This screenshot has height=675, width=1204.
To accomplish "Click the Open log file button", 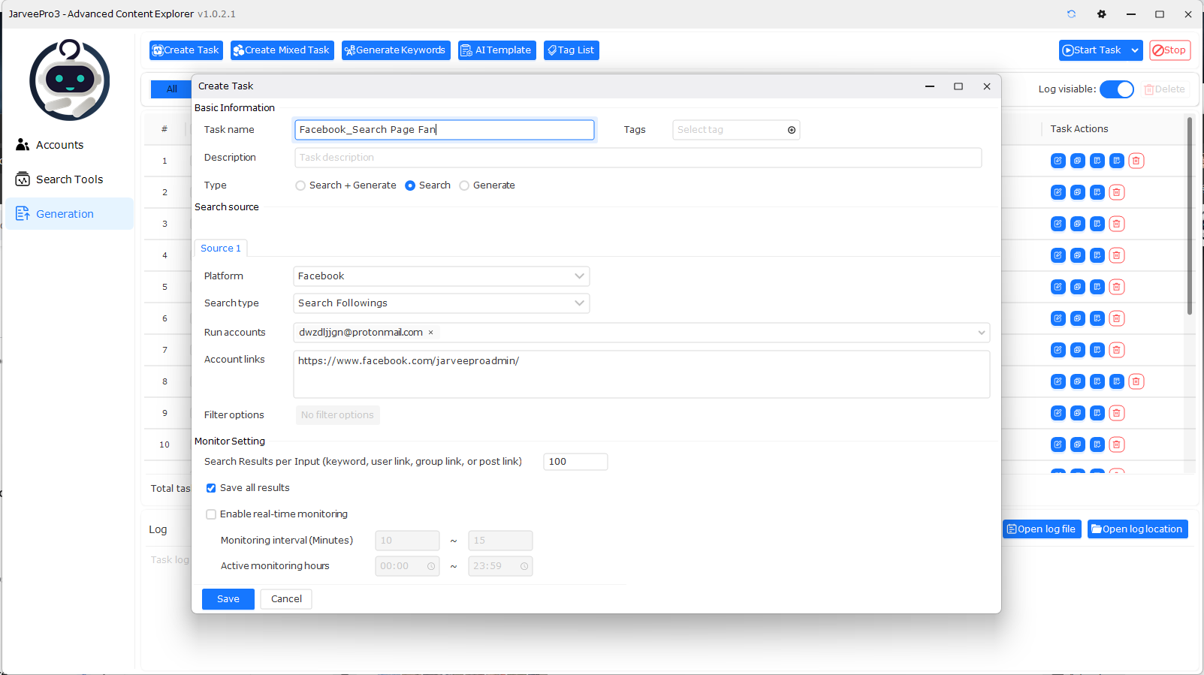I will click(x=1041, y=529).
